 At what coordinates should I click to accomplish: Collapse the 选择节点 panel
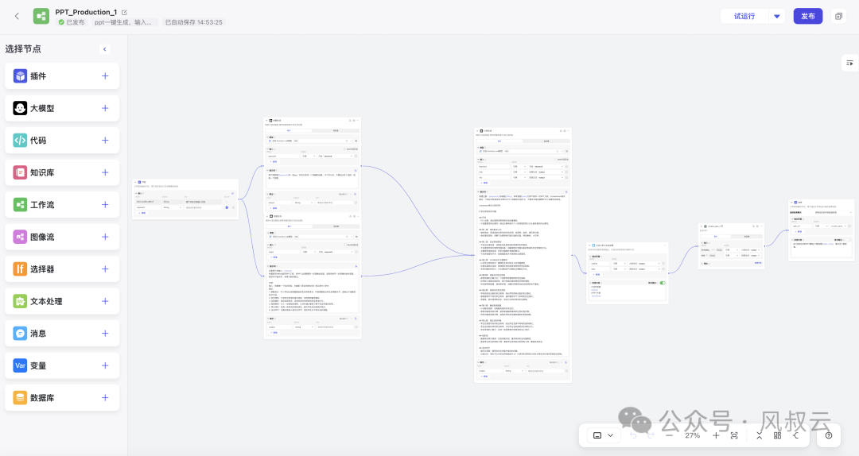[x=105, y=49]
